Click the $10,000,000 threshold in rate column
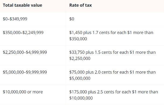This screenshot has width=164, height=105. tap(81, 98)
